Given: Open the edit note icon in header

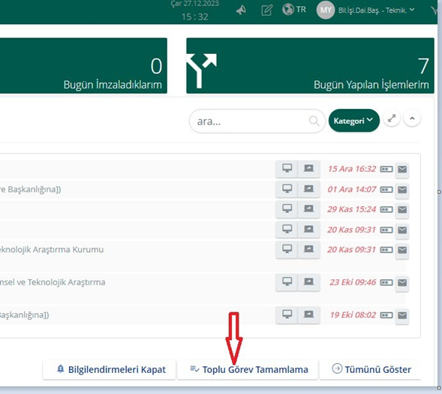Looking at the screenshot, I should tap(266, 11).
